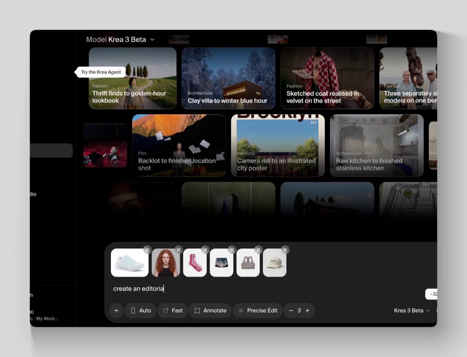
Task: Enable the Annotate tool
Action: tap(210, 310)
